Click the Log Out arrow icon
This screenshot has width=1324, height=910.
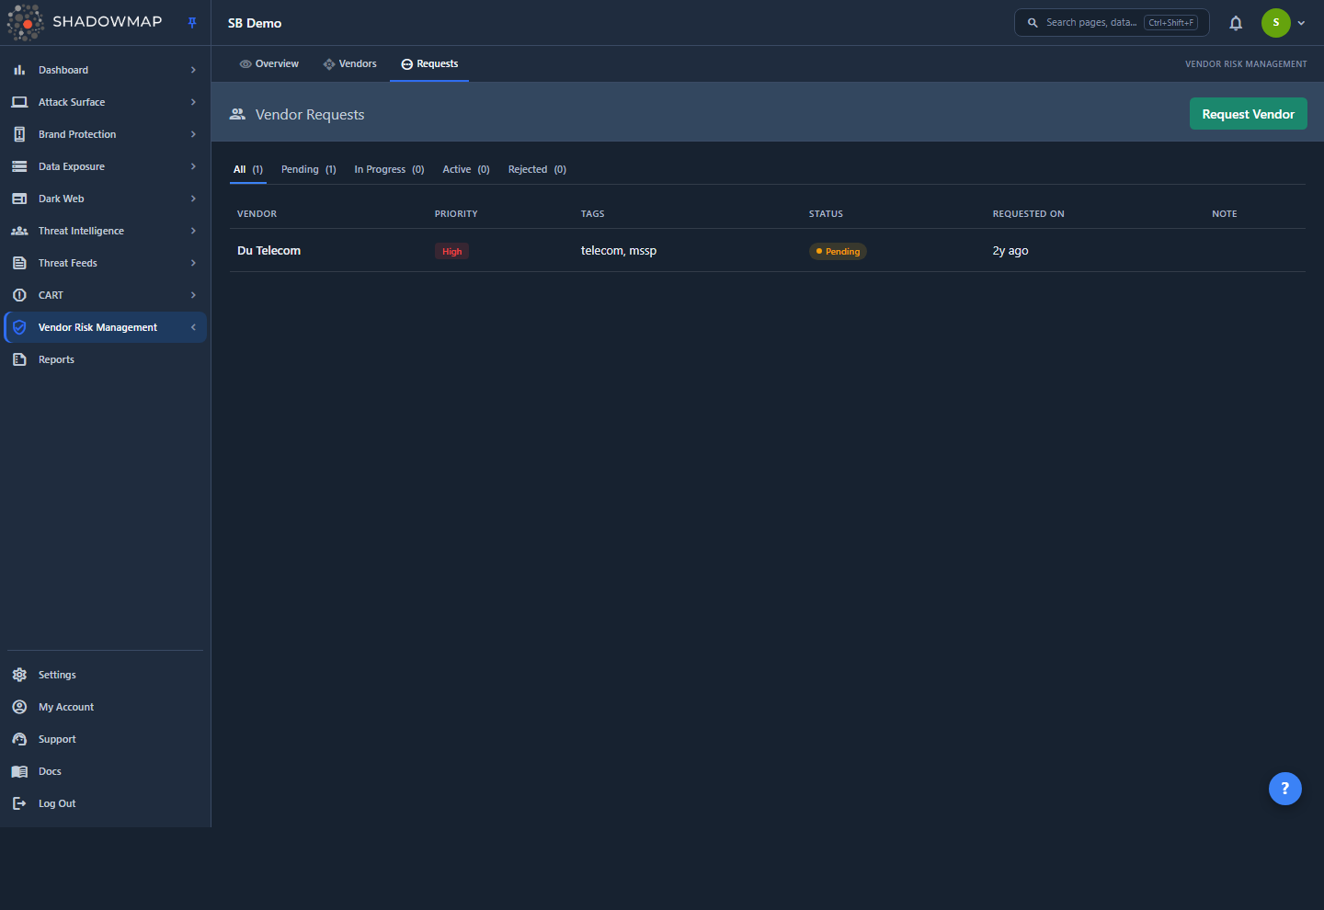point(19,803)
